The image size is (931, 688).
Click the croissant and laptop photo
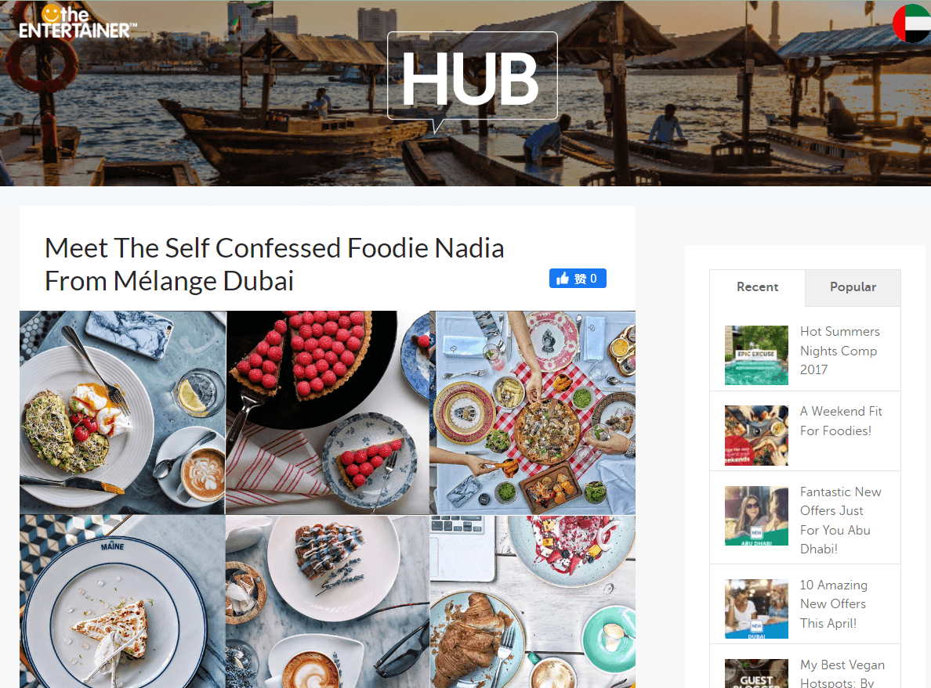pos(533,601)
